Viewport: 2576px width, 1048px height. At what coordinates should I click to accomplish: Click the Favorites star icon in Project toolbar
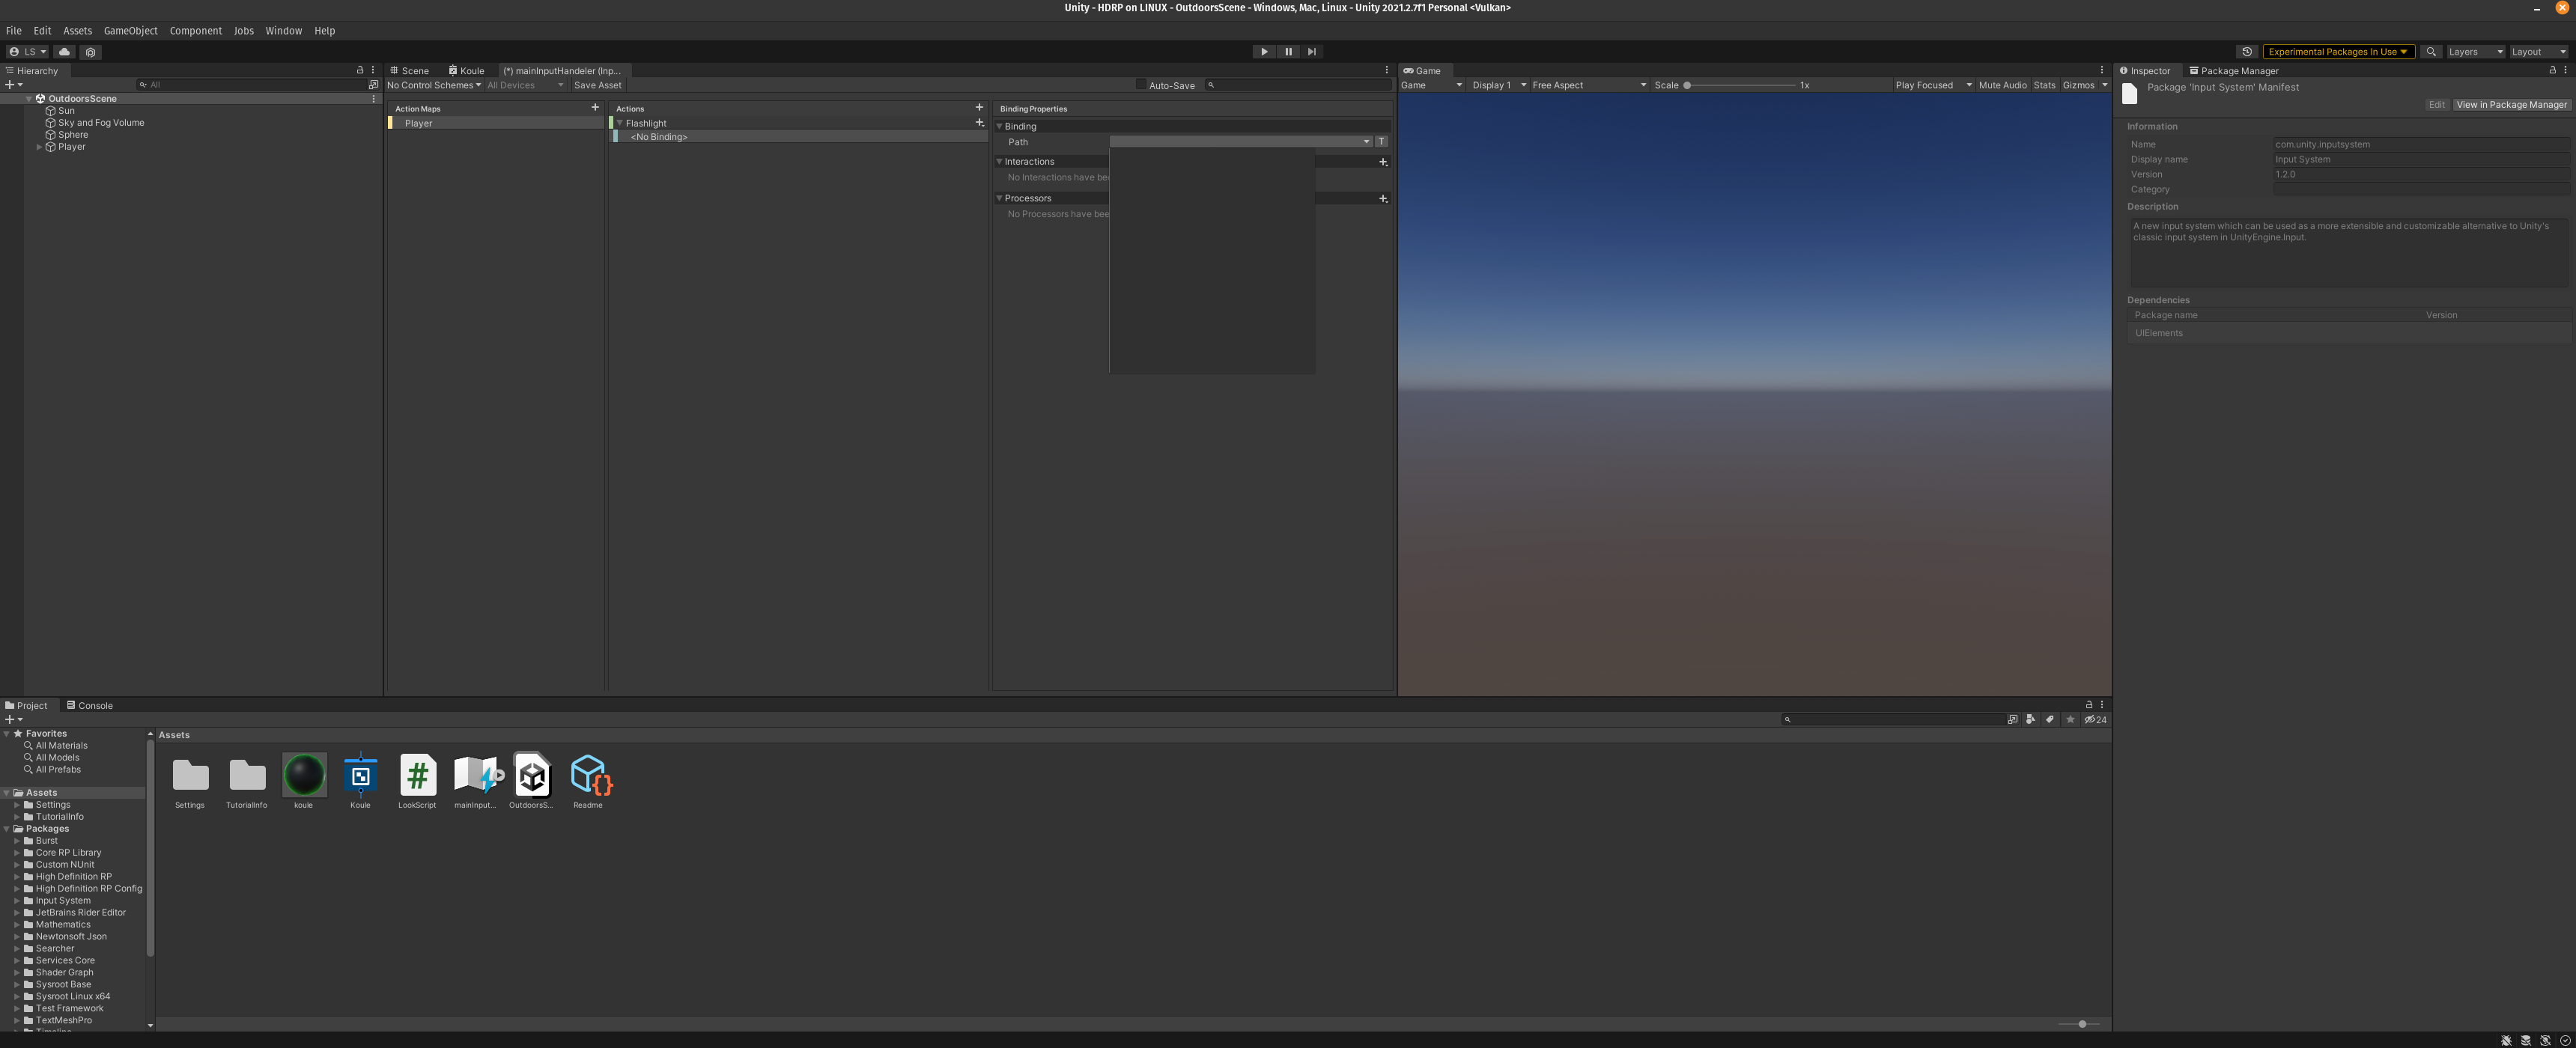[2070, 719]
